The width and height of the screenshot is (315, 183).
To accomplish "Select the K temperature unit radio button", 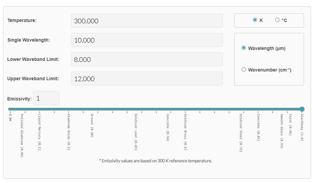I will [x=255, y=20].
